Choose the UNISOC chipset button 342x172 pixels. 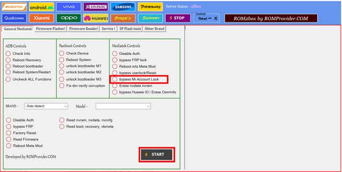(x=96, y=7)
